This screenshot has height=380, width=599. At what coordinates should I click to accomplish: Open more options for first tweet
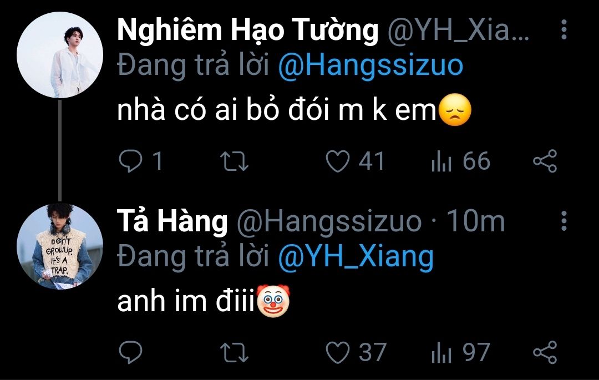[564, 30]
